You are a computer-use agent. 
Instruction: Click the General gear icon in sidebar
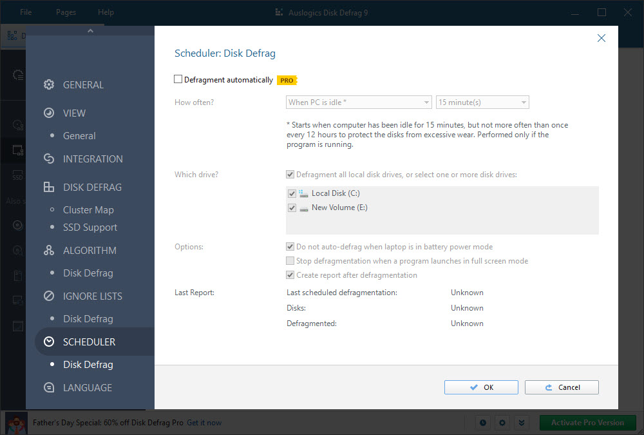[49, 84]
